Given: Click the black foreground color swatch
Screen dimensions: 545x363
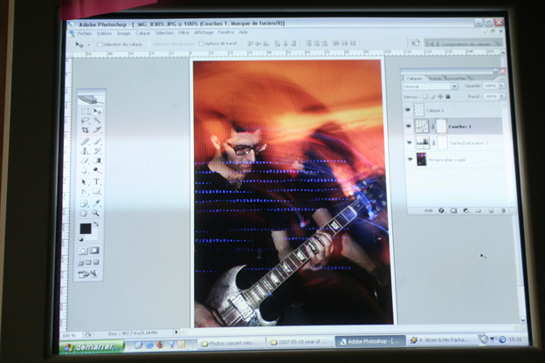Looking at the screenshot, I should [x=86, y=229].
